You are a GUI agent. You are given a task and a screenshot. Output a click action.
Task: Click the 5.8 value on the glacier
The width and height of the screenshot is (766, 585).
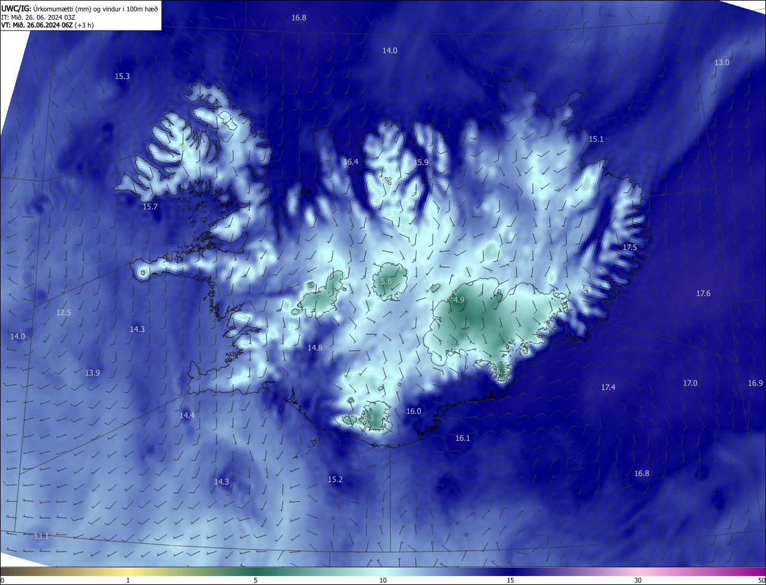386,282
